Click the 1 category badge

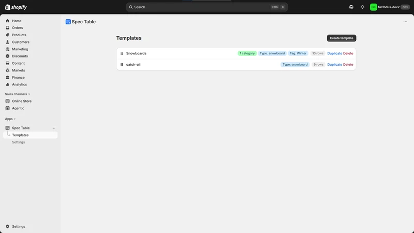pyautogui.click(x=247, y=53)
